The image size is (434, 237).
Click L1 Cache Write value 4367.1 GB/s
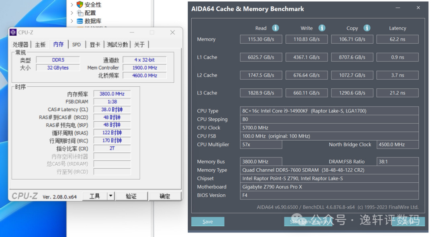[307, 57]
